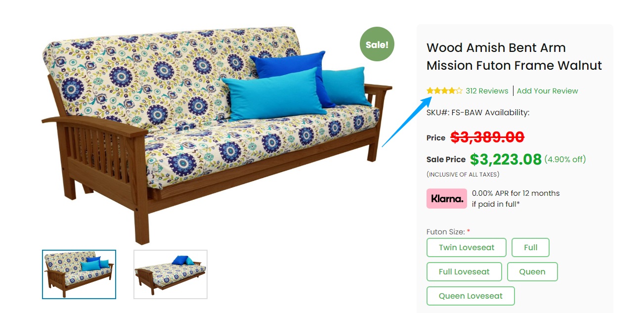Click the main futon product image
The image size is (643, 313).
pos(213,134)
